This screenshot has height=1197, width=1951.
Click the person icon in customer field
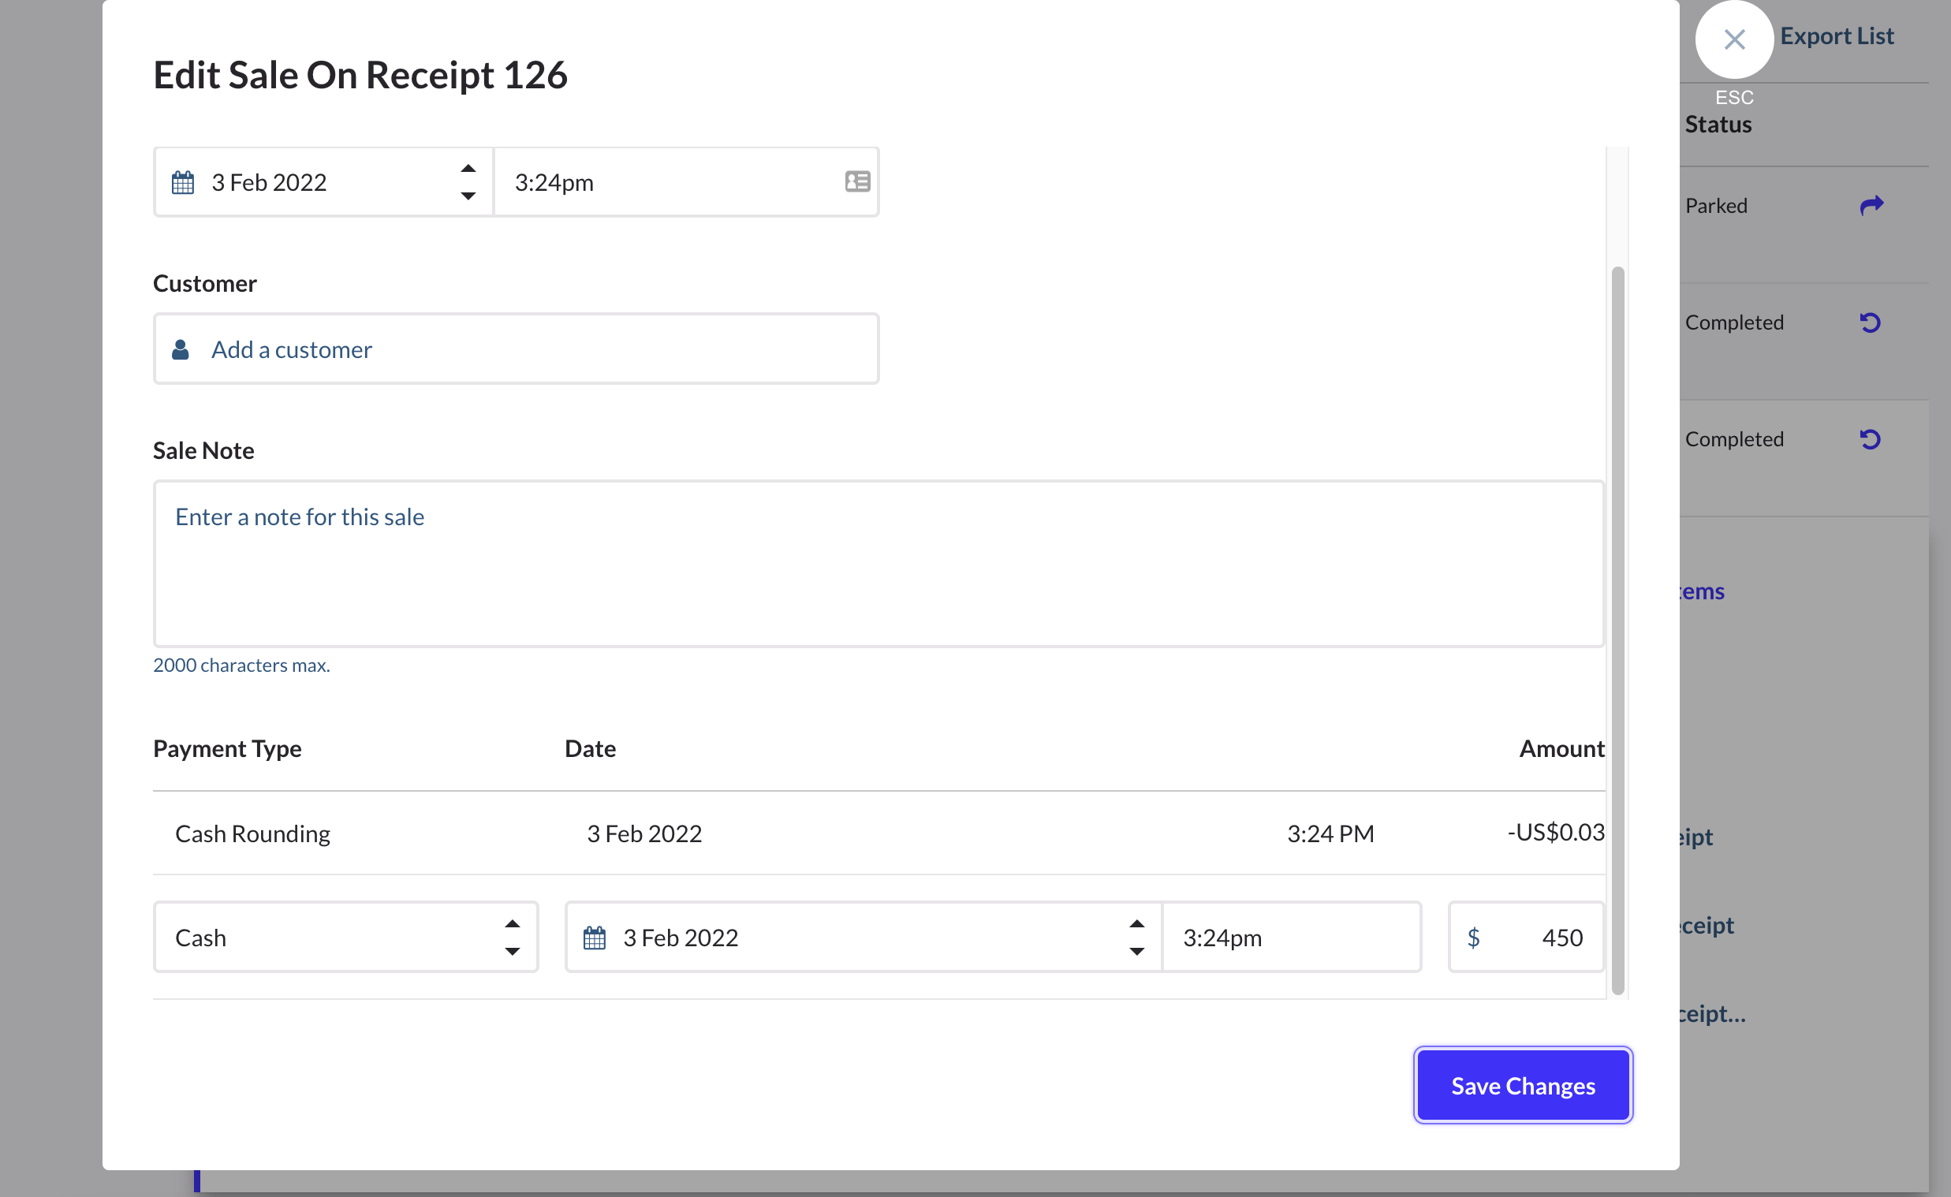[181, 349]
